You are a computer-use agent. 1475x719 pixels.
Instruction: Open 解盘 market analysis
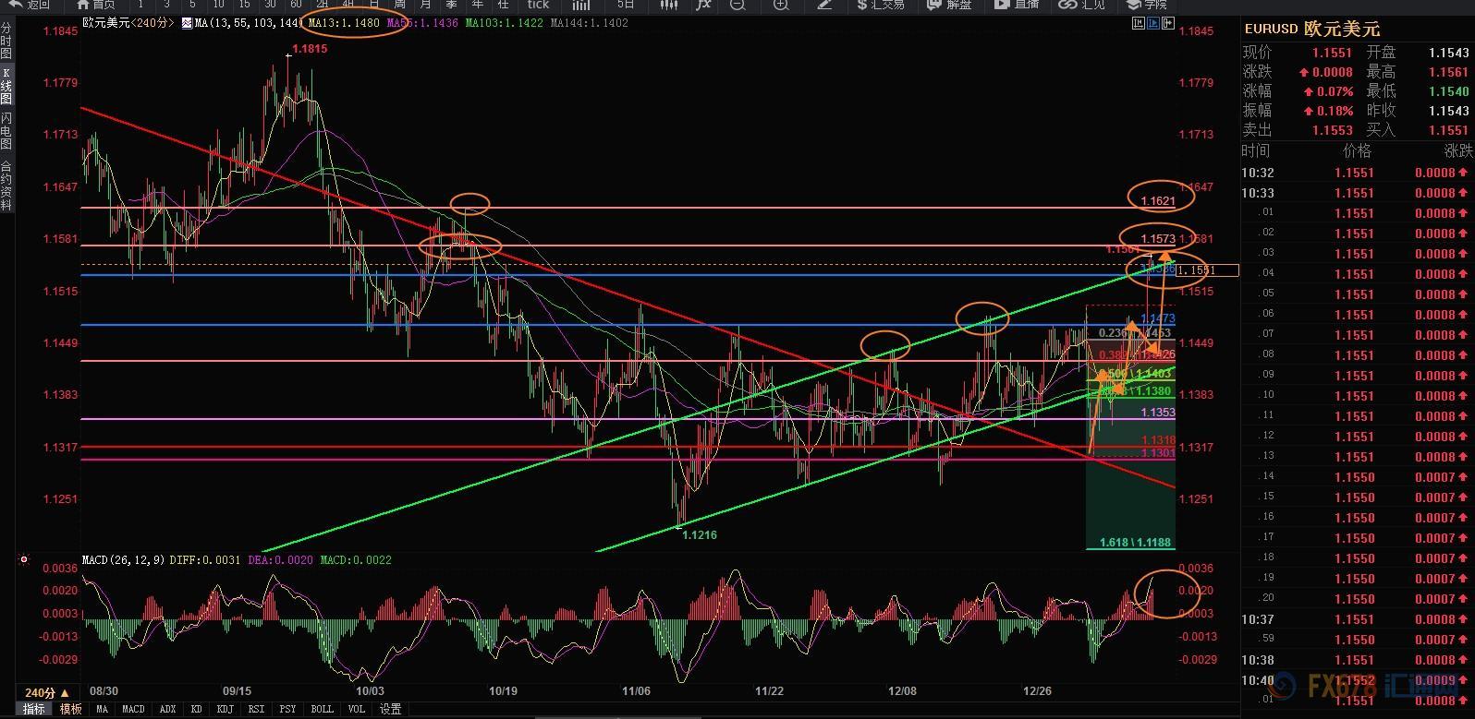[950, 5]
